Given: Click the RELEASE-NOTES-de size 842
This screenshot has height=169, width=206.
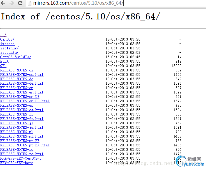Looking at the screenshot, I should coord(178,79).
